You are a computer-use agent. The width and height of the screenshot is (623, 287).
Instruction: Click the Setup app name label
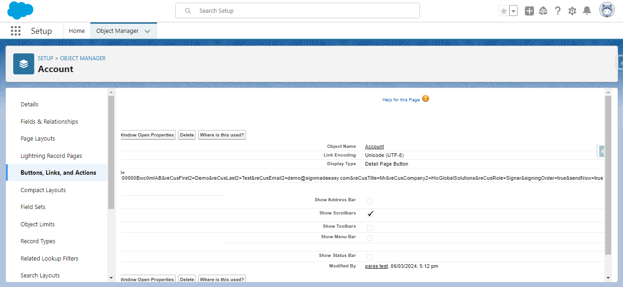[42, 31]
